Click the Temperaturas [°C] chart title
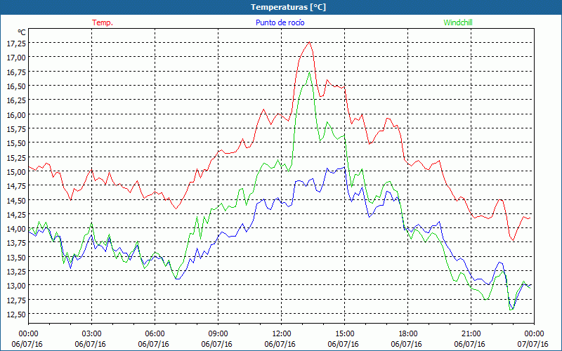 [288, 7]
